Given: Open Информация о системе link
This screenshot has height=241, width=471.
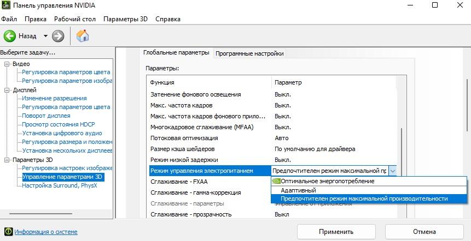Looking at the screenshot, I should coord(46,232).
